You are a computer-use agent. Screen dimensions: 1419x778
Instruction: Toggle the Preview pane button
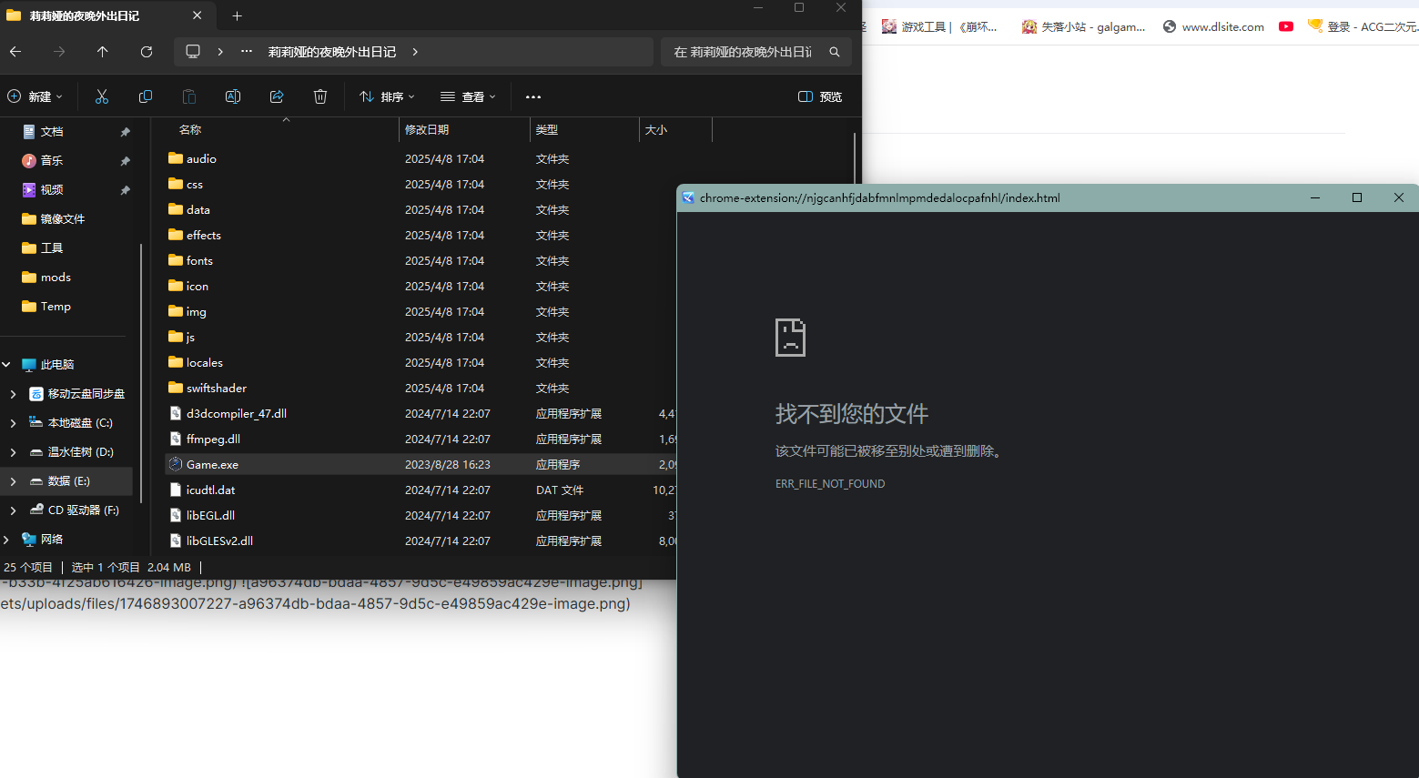pyautogui.click(x=819, y=96)
